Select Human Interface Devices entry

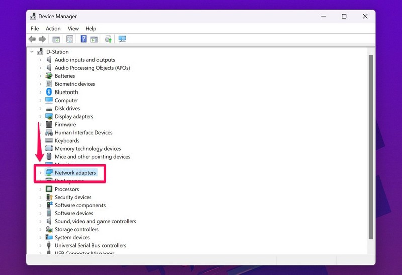[x=83, y=132]
